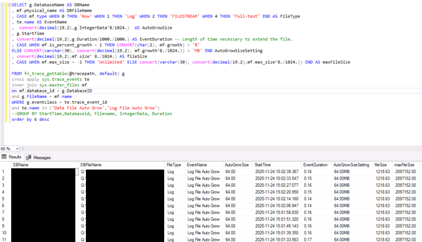Switch to the Results tab
The width and height of the screenshot is (422, 242).
(12, 157)
